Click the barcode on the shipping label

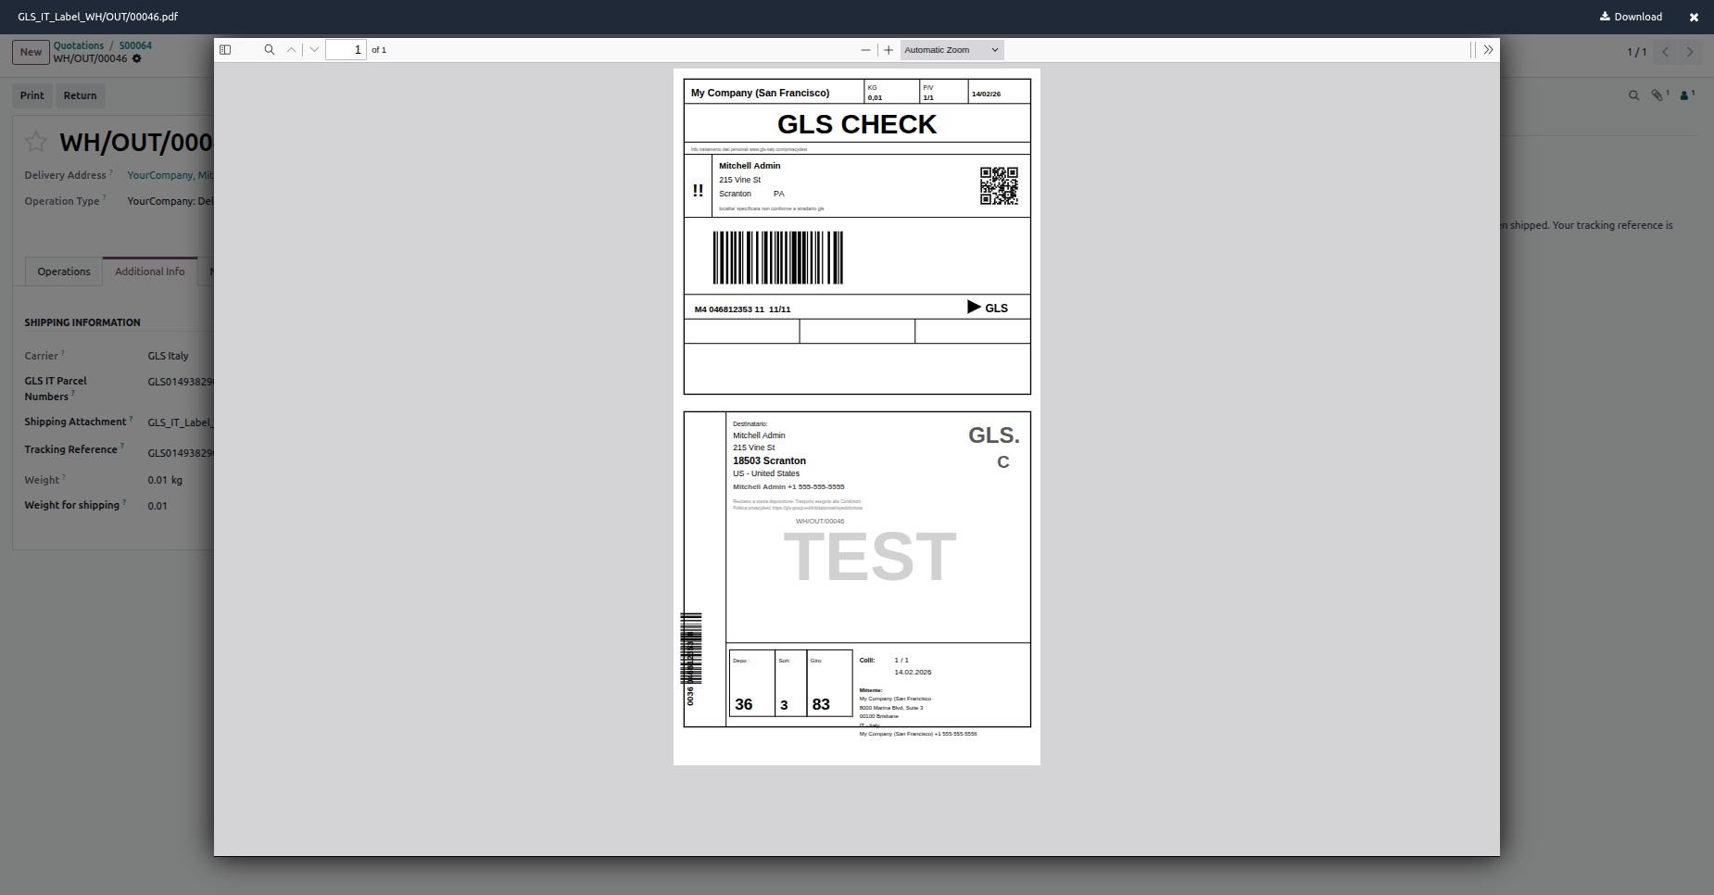pos(778,258)
